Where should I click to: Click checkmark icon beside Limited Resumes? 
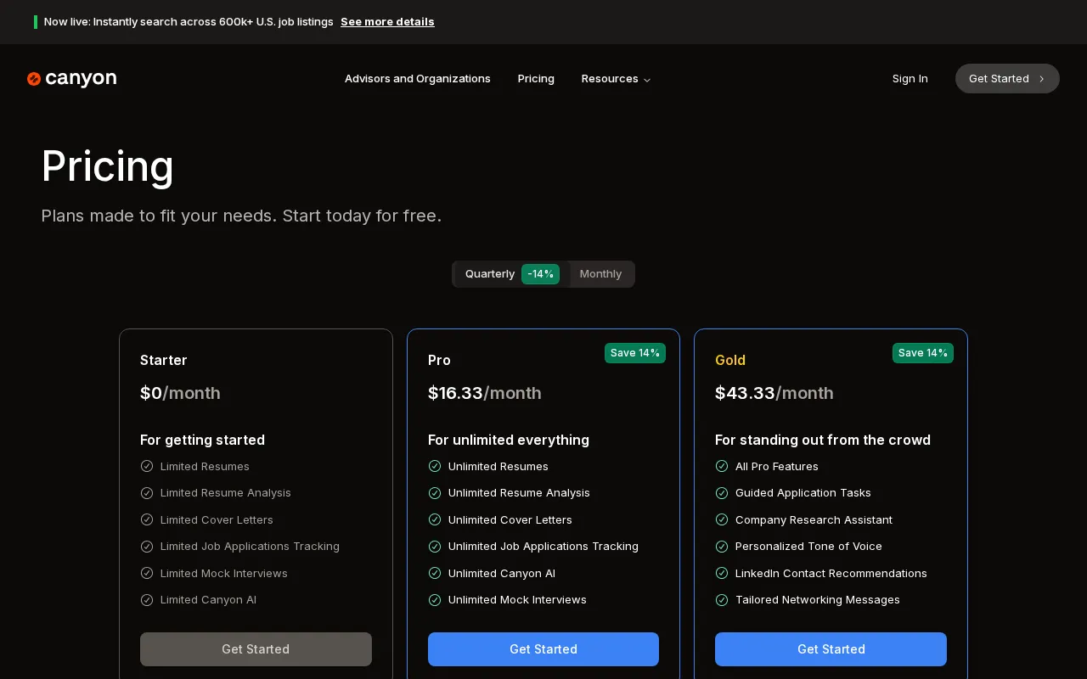click(147, 466)
